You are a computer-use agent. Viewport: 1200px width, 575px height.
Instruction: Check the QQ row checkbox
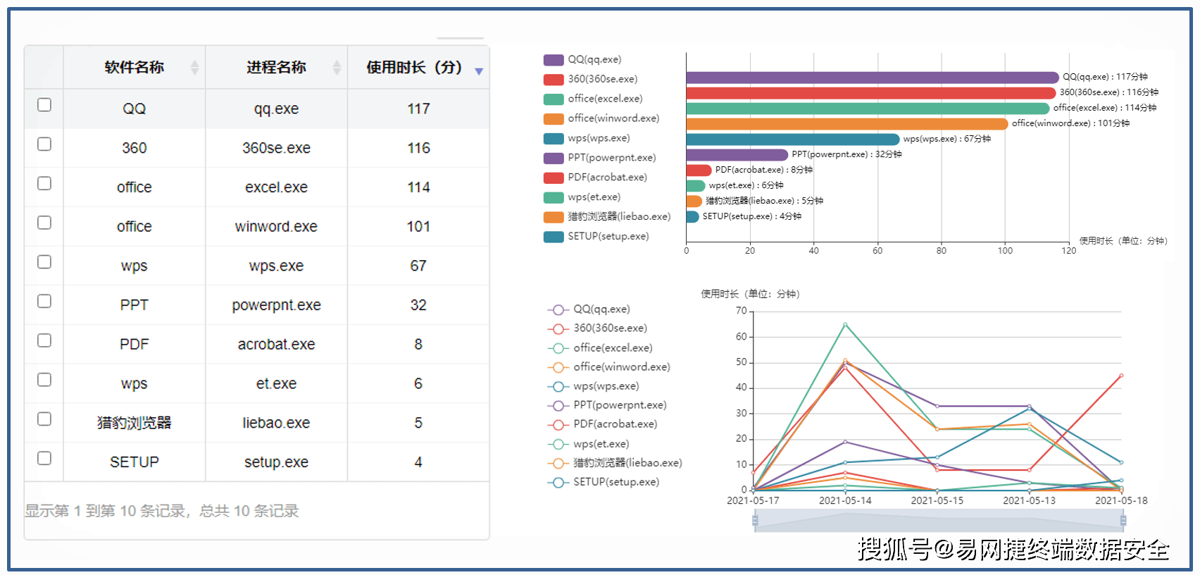coord(44,105)
